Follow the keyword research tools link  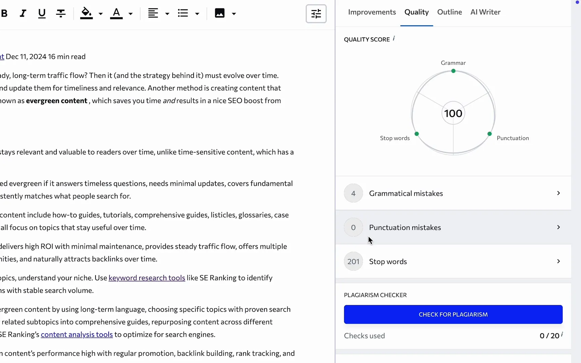(147, 278)
